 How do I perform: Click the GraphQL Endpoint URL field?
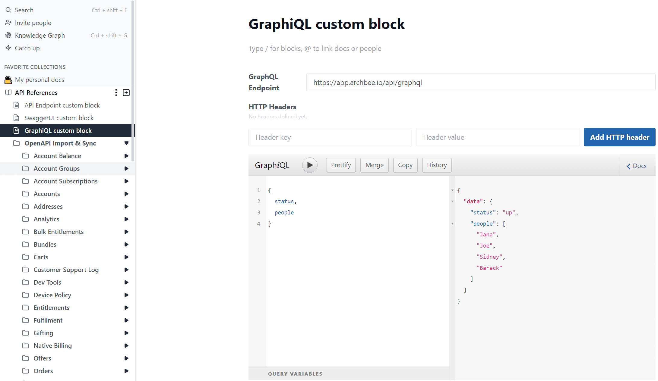tap(481, 82)
